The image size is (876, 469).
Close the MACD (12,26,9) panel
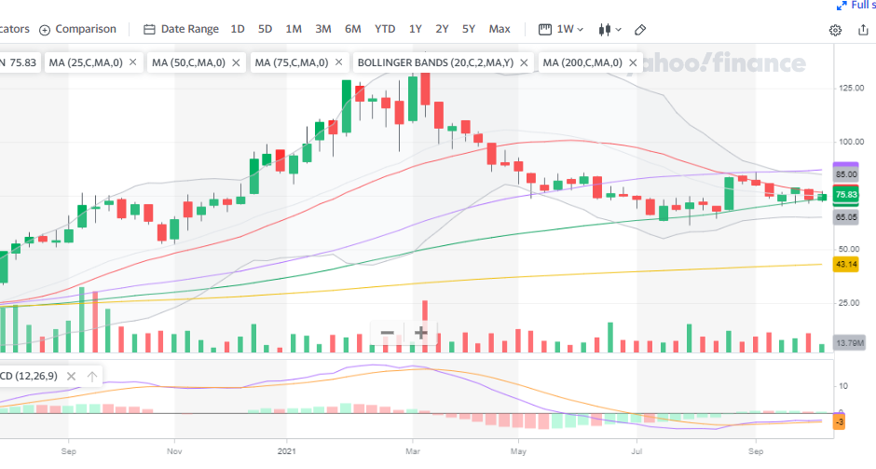click(71, 376)
